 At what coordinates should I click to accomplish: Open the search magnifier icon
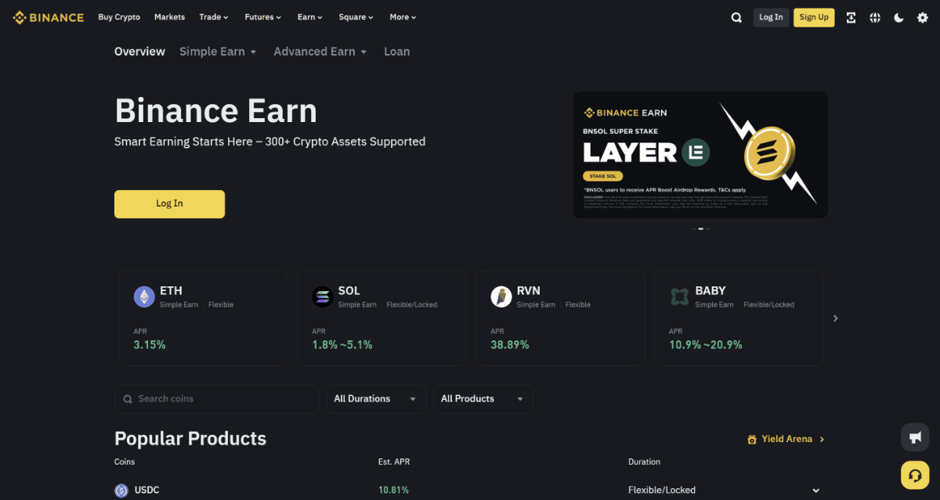[x=736, y=16]
